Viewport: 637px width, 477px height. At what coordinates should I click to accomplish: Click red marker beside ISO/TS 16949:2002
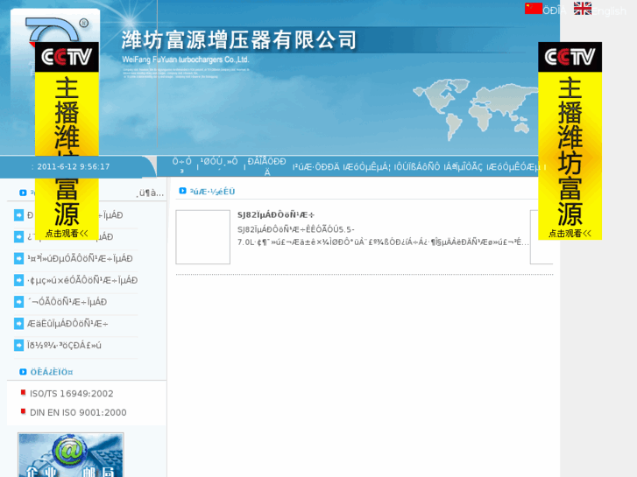coord(23,393)
